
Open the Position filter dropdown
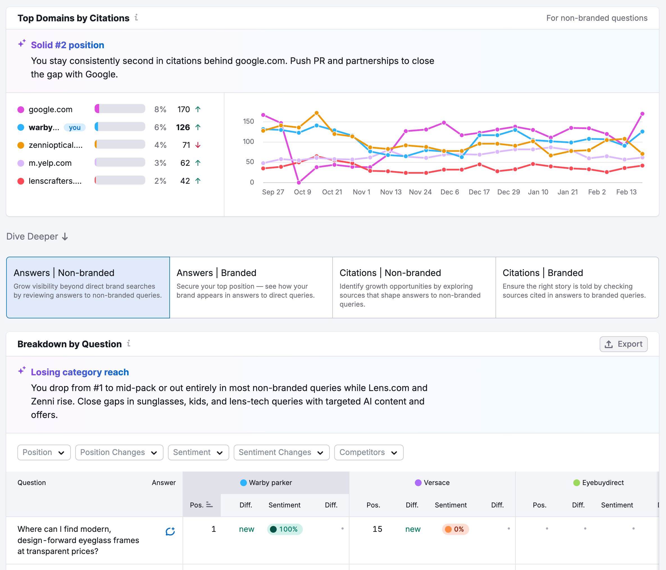point(44,452)
